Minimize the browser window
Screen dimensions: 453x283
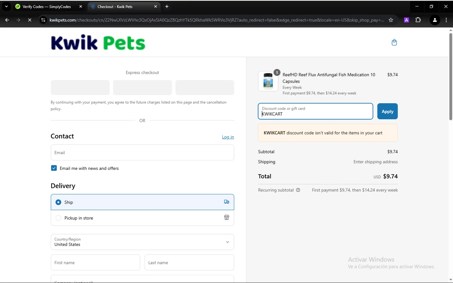click(417, 6)
